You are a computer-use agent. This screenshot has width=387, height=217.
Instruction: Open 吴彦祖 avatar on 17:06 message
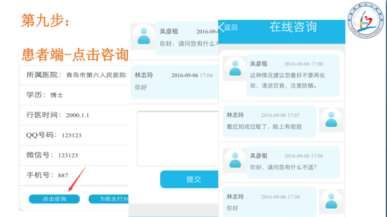point(235,160)
